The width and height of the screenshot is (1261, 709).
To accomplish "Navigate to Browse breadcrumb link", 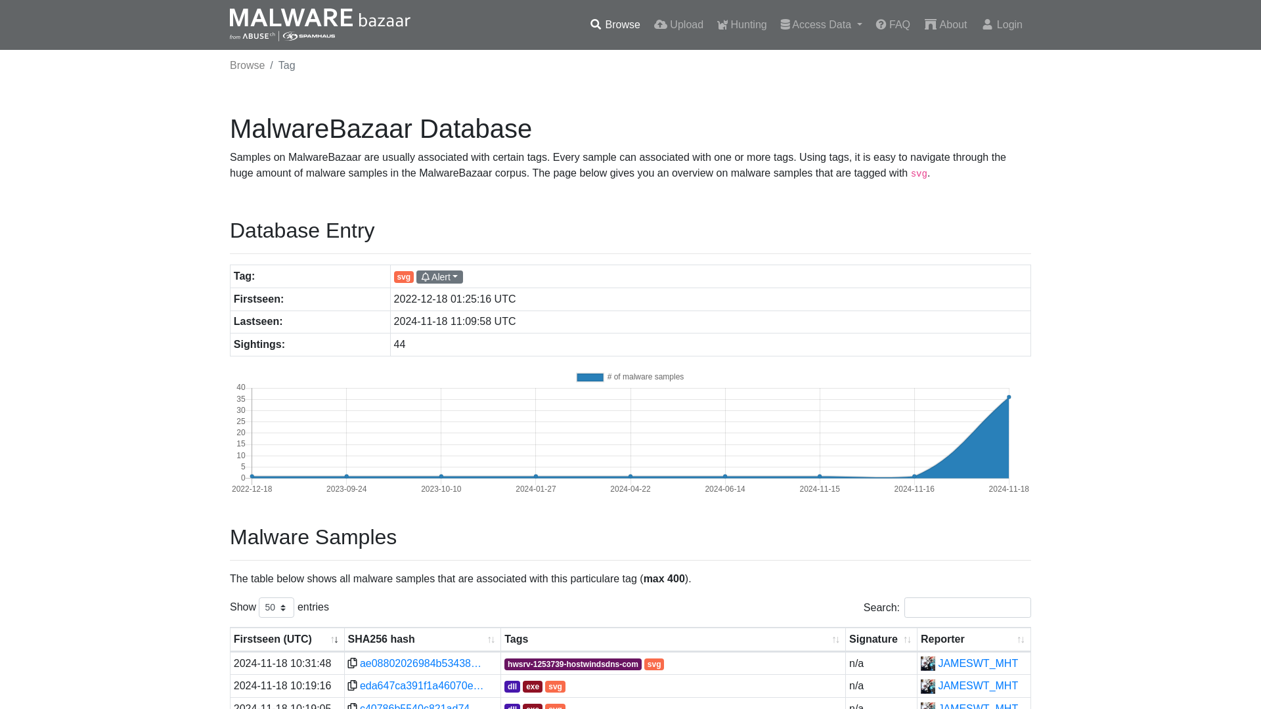I will click(247, 66).
